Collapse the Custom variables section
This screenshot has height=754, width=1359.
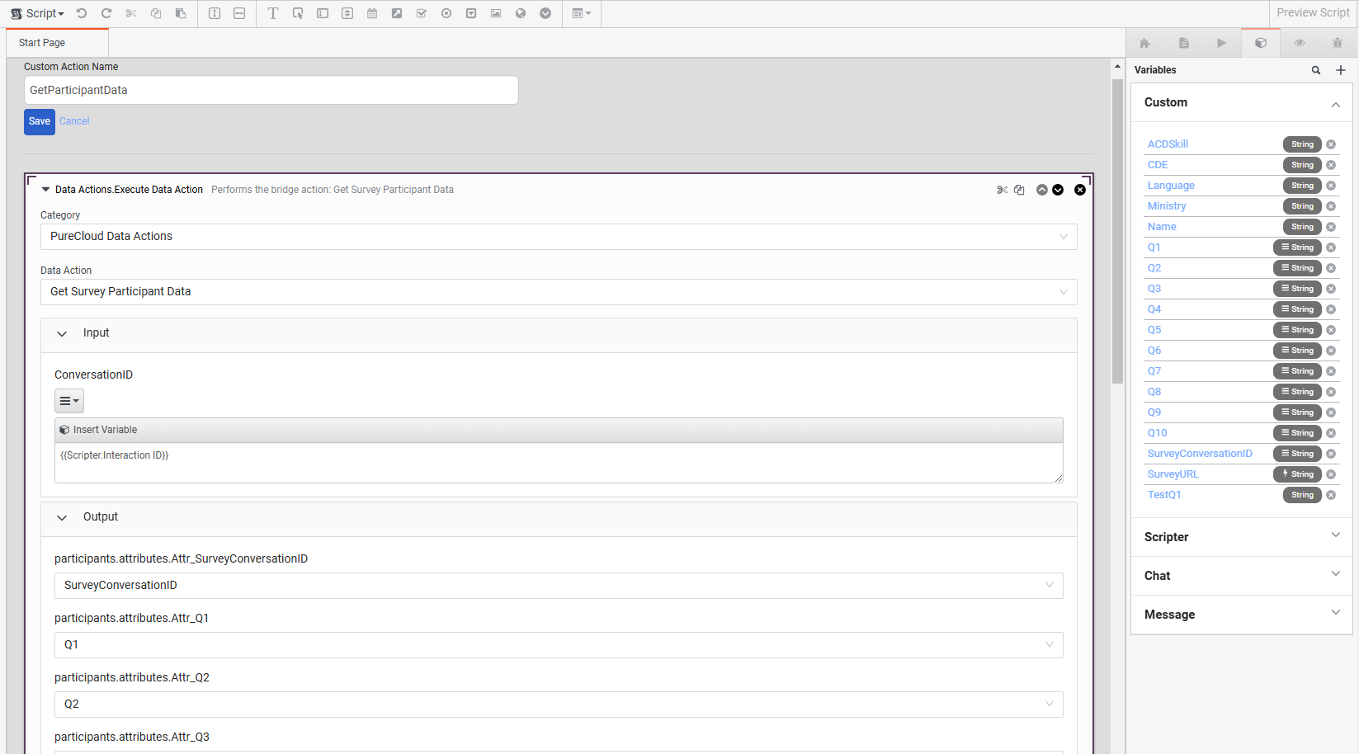[1335, 104]
